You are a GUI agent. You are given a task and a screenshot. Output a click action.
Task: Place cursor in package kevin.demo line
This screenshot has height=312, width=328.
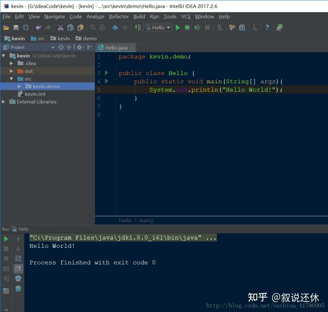[x=154, y=56]
